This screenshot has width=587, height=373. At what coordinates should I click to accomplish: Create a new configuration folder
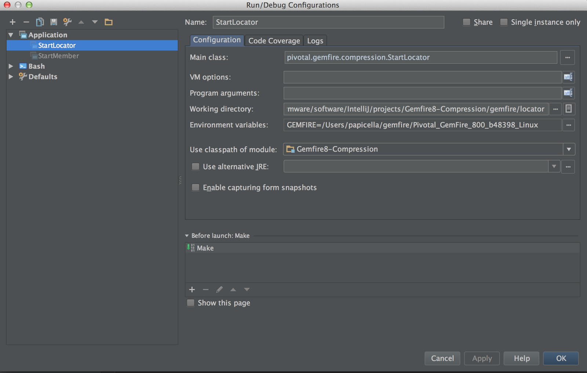(x=108, y=22)
